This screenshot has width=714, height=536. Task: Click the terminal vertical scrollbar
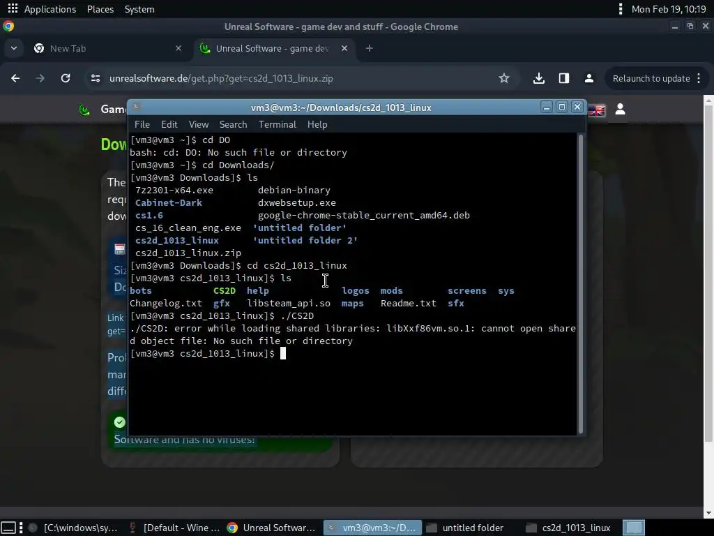pyautogui.click(x=581, y=283)
